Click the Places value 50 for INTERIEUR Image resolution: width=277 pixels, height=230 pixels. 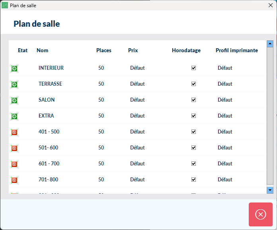(x=101, y=68)
